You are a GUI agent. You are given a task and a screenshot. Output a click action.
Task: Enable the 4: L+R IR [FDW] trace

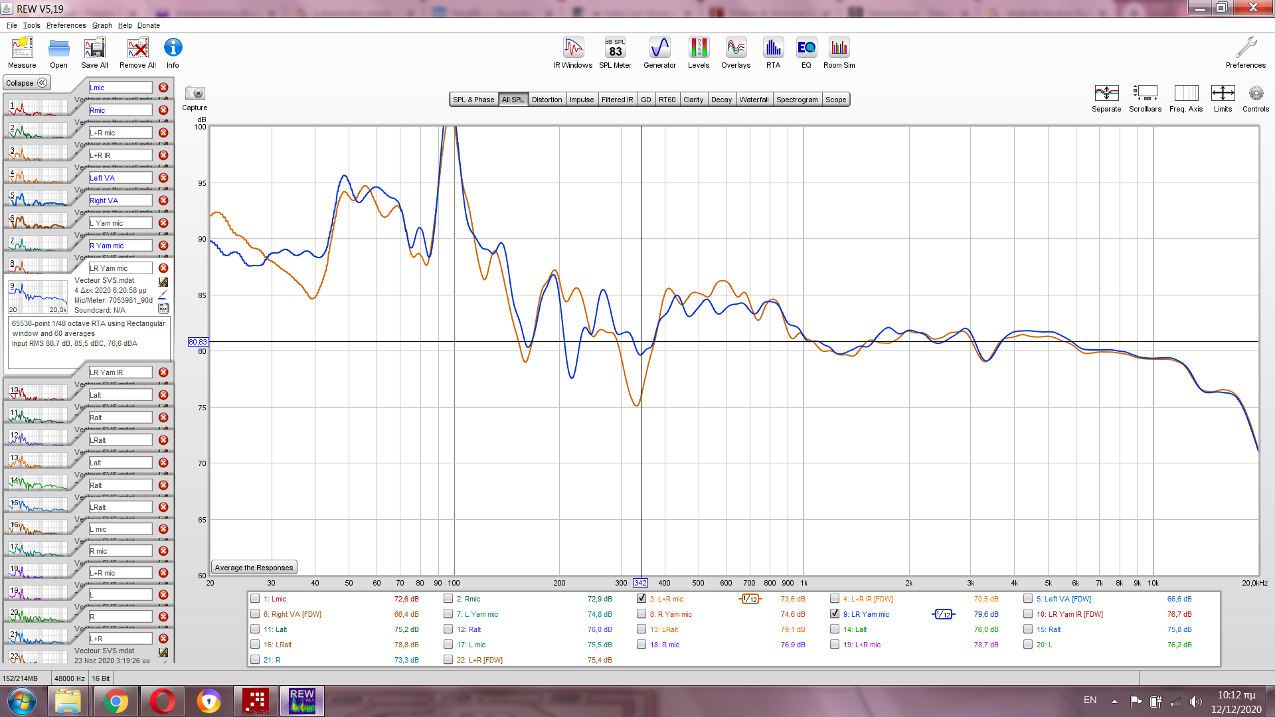pos(835,599)
